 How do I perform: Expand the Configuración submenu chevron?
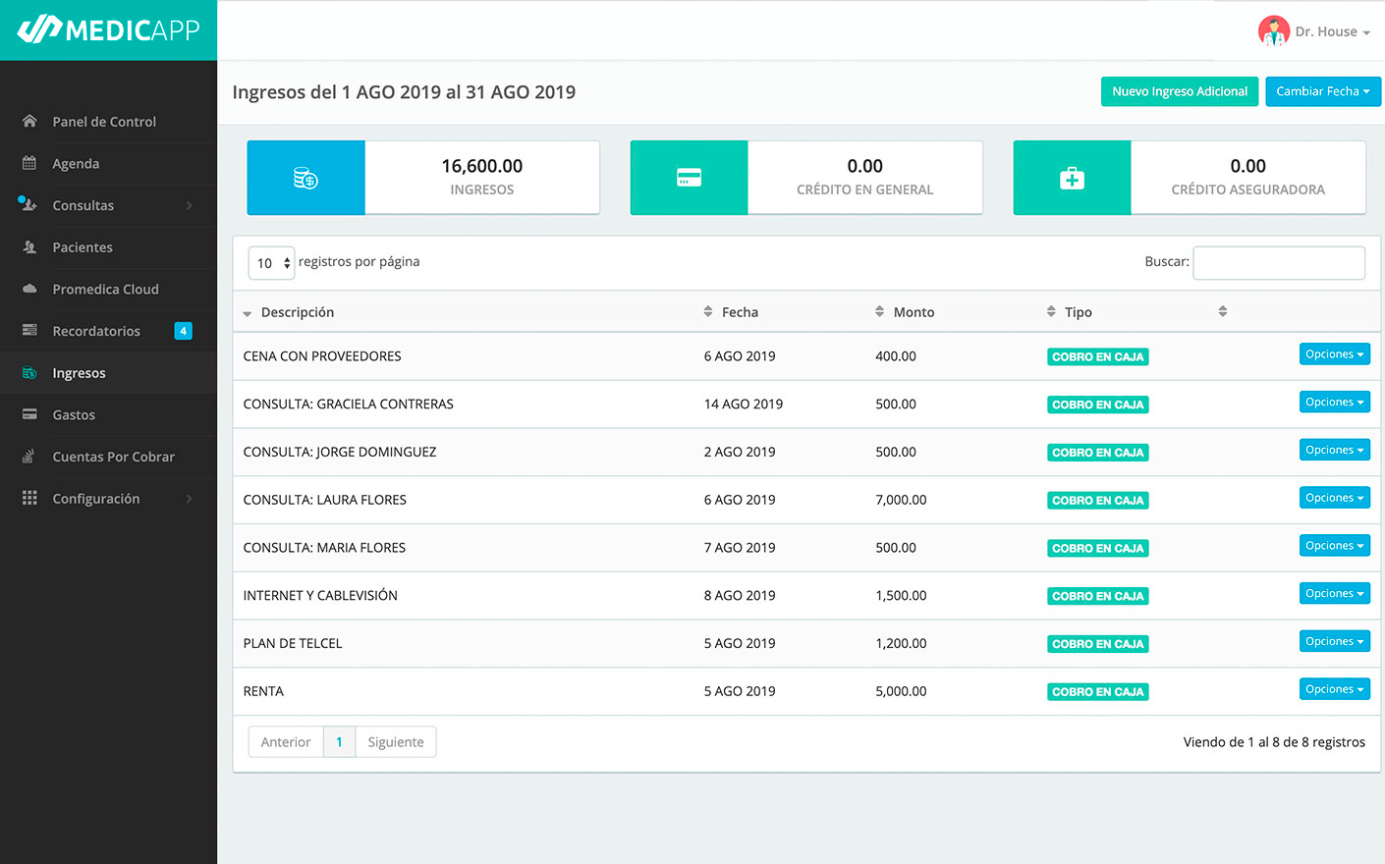(189, 499)
